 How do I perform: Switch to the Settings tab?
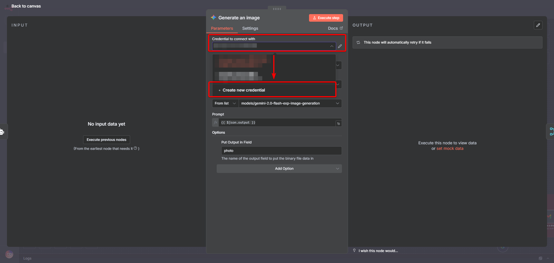tap(250, 28)
